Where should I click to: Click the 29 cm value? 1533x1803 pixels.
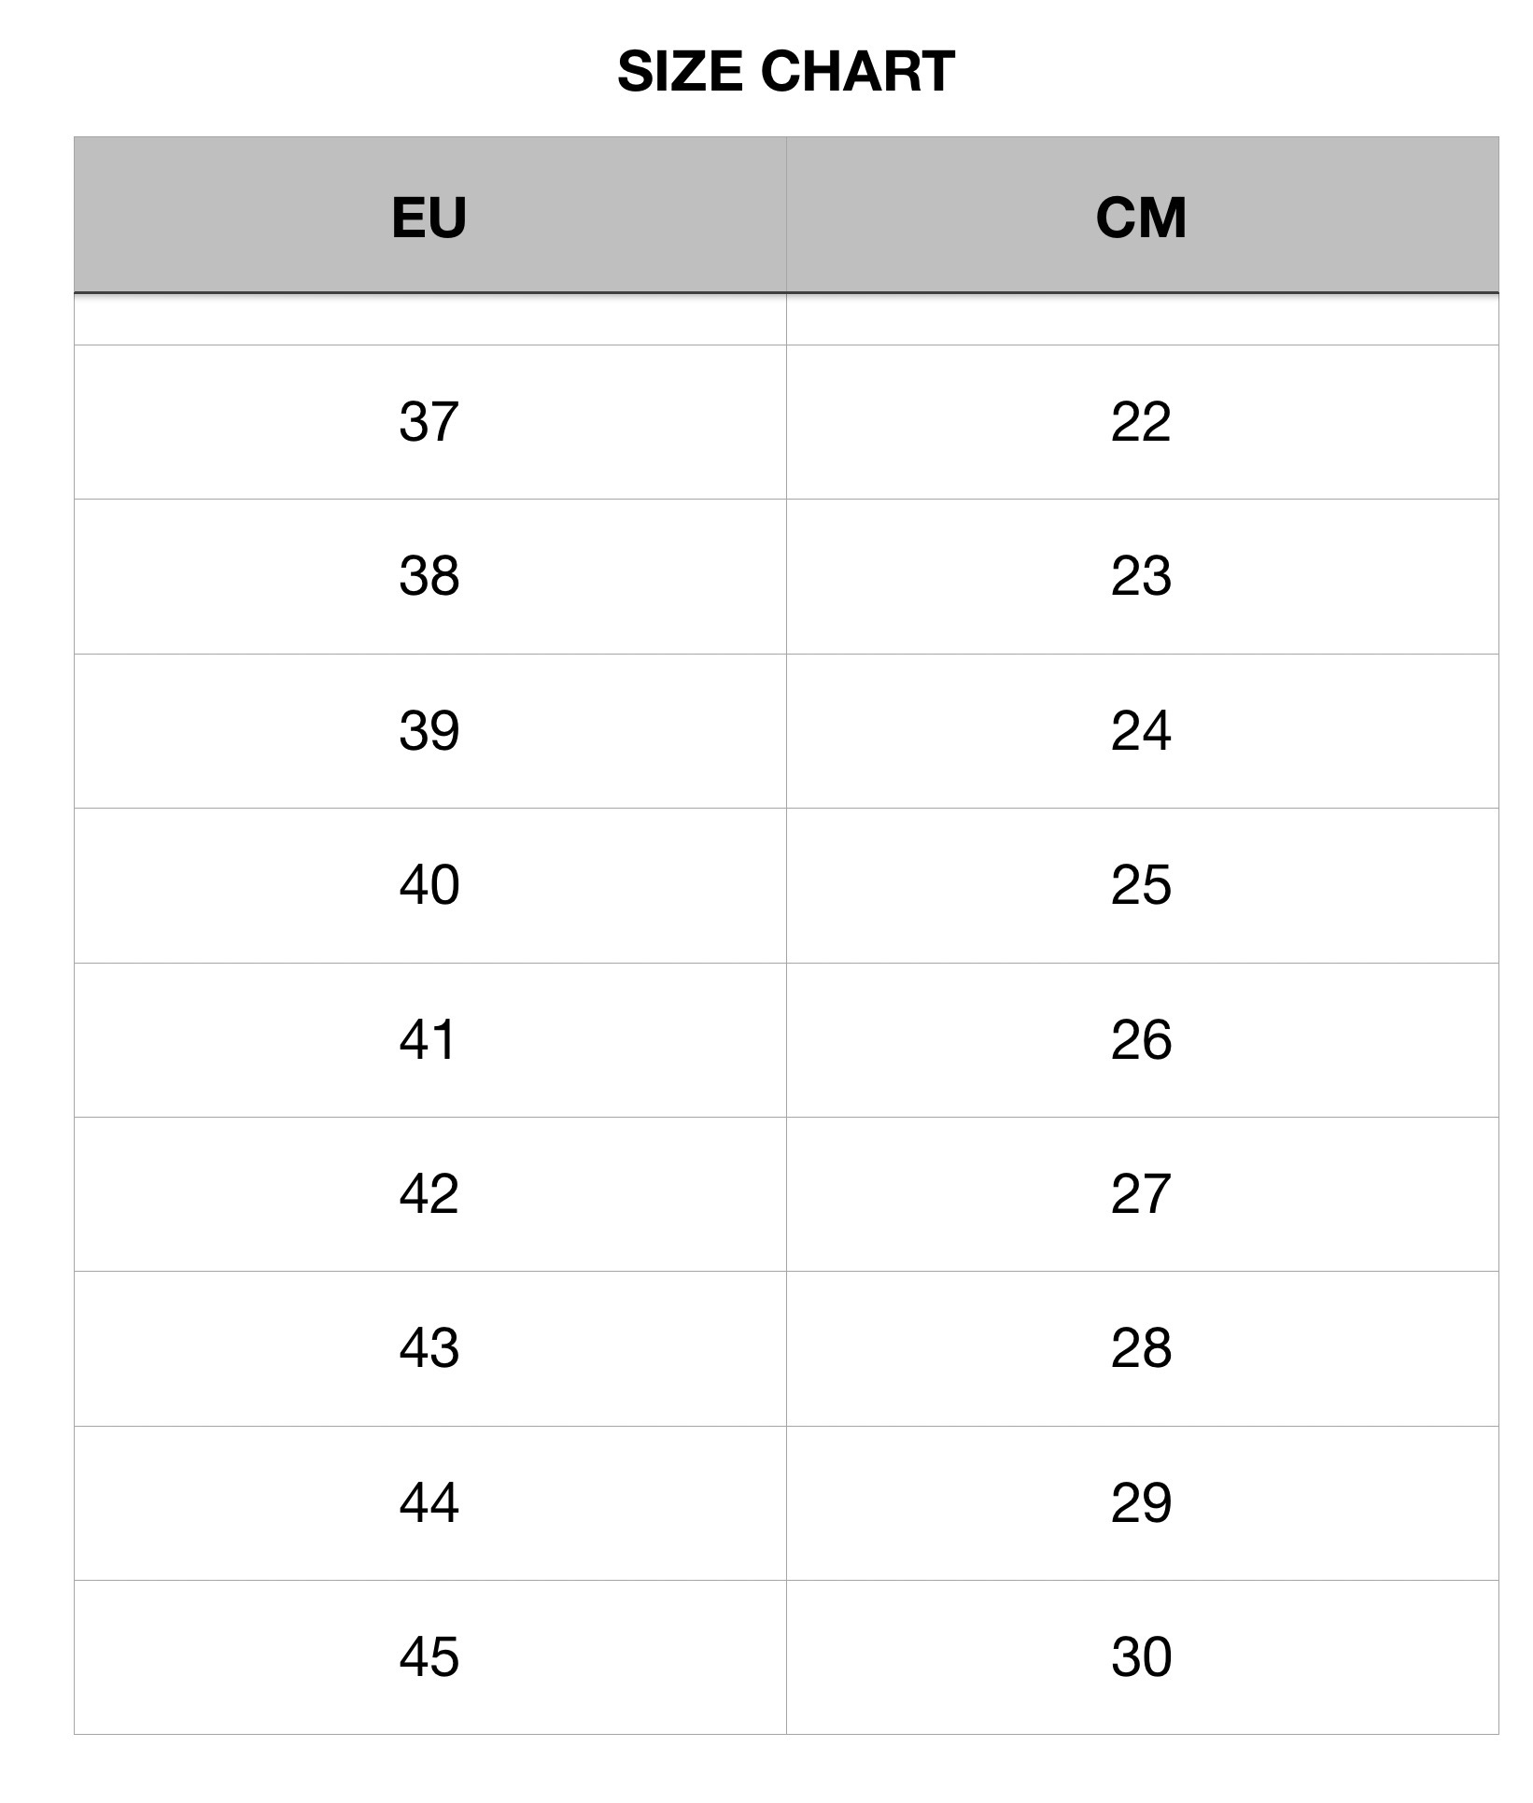[x=1141, y=1502]
